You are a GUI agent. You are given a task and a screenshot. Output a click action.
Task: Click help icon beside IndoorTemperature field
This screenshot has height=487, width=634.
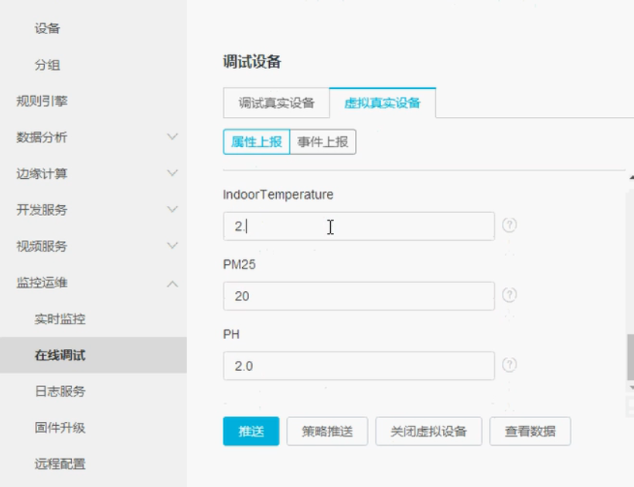[510, 225]
